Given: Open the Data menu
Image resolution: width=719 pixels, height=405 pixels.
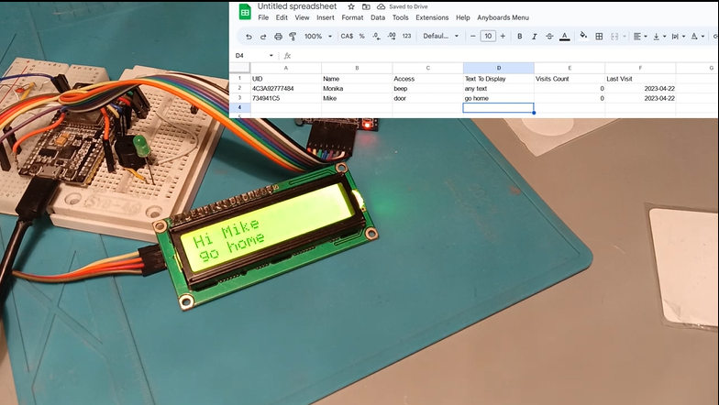Looking at the screenshot, I should [x=378, y=17].
